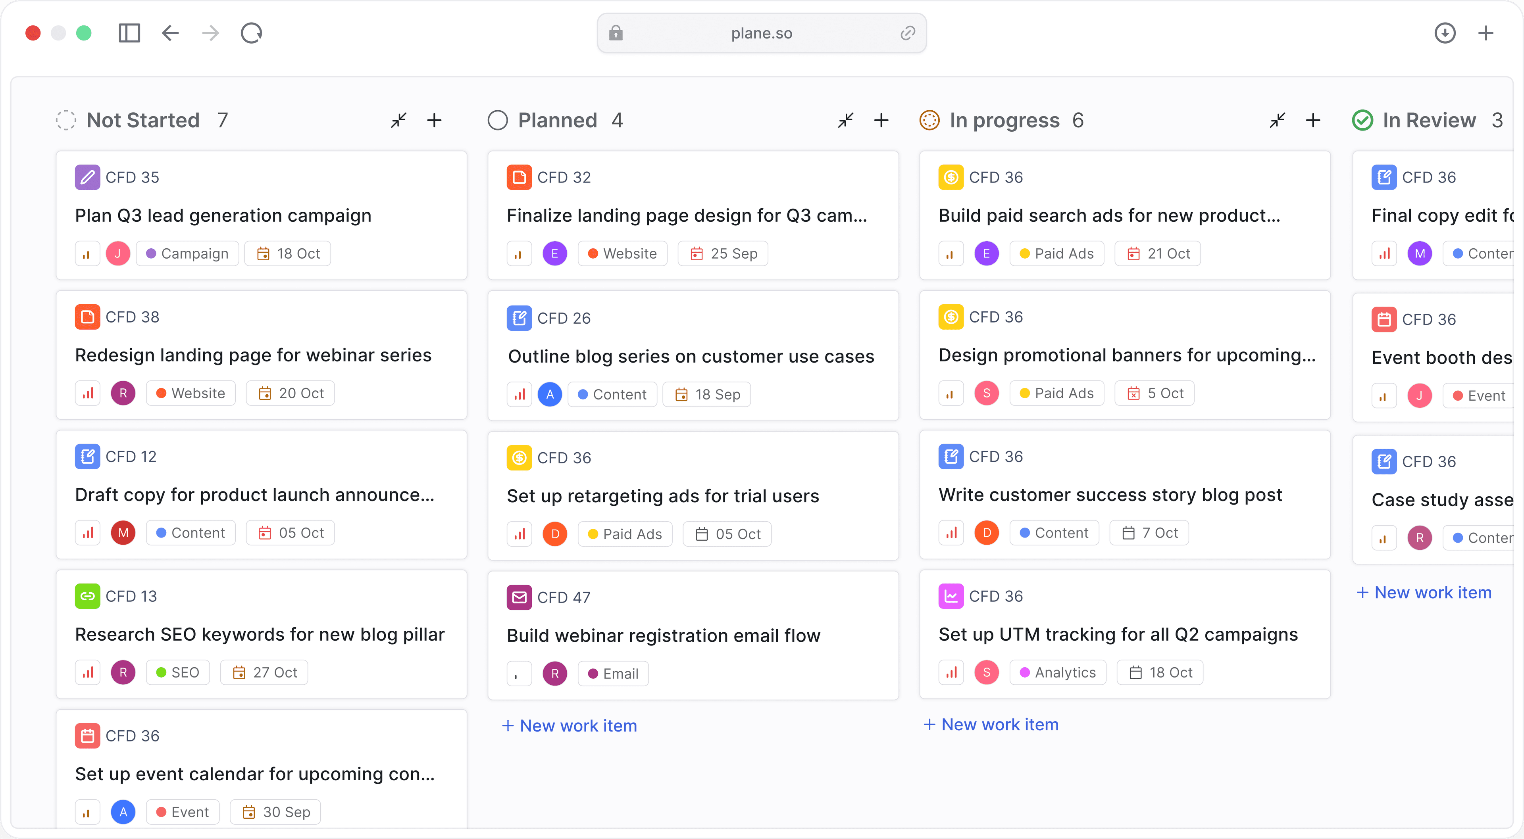This screenshot has width=1524, height=839.
Task: Collapse the Planned column
Action: tap(845, 121)
